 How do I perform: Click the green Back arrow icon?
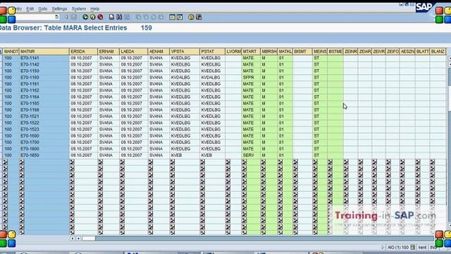click(85, 17)
